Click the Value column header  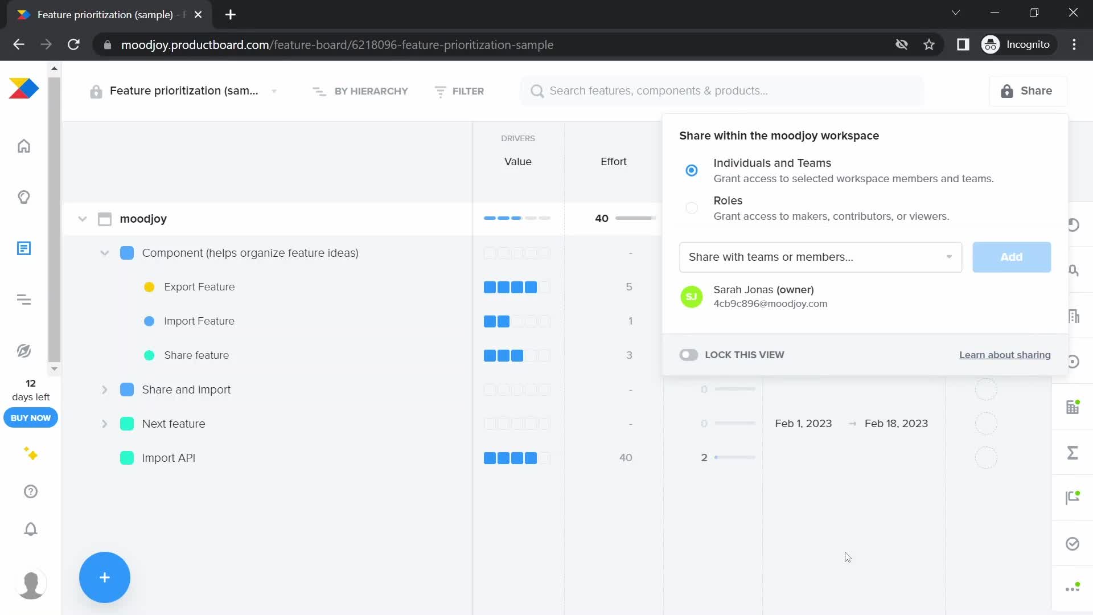518,162
